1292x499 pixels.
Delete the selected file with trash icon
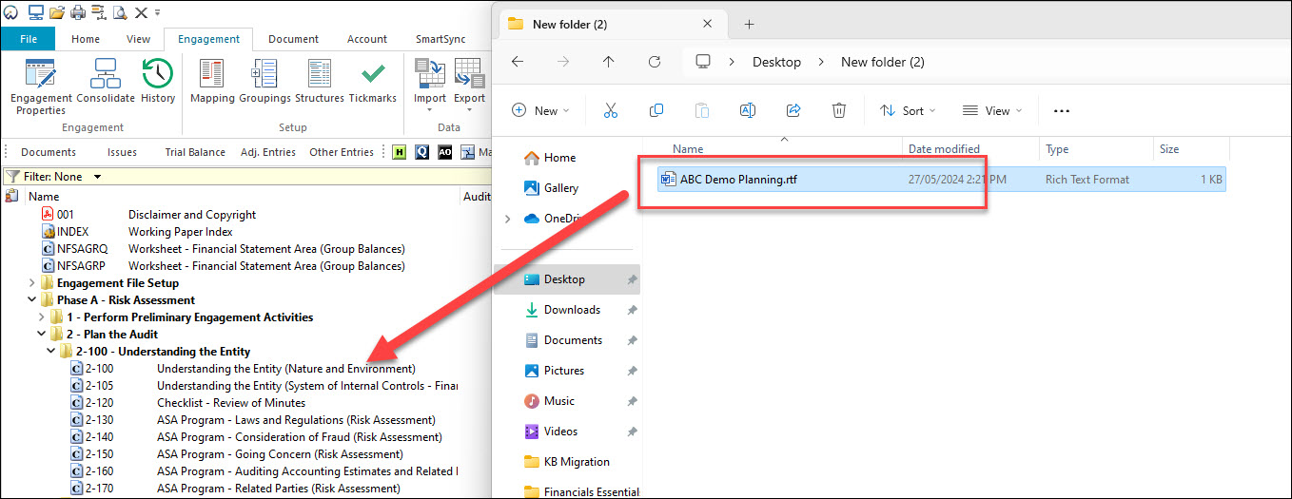coord(839,110)
